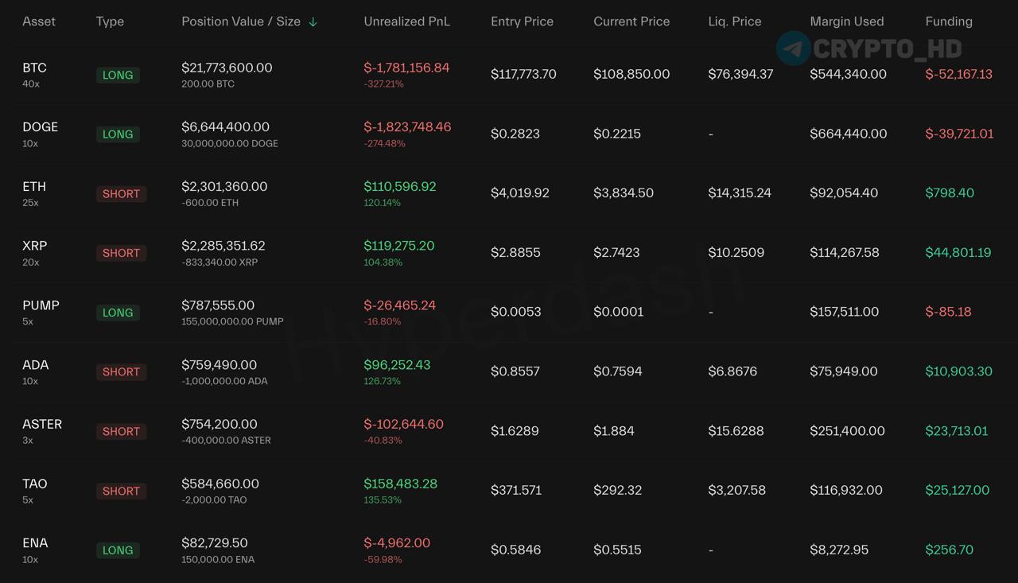Viewport: 1018px width, 583px height.
Task: Open the DOGE asset row
Action: point(40,127)
